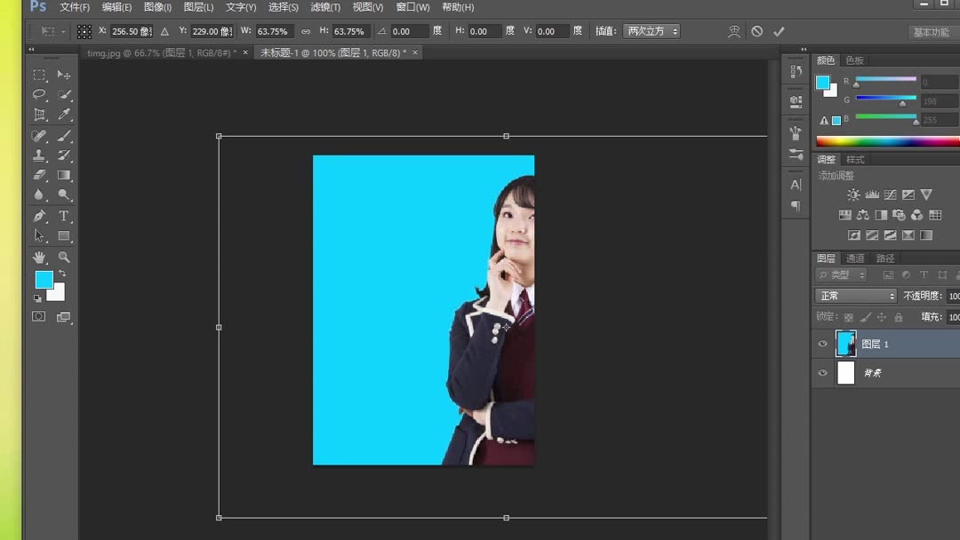Open the 两次立方 interpolation dropdown

click(652, 30)
